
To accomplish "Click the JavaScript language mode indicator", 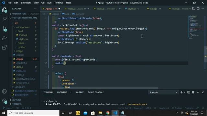I will 164,108.
